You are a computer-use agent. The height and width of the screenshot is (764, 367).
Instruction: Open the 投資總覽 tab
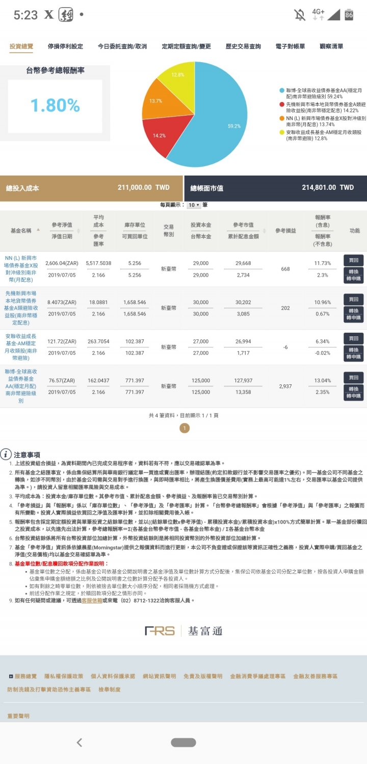(x=21, y=46)
